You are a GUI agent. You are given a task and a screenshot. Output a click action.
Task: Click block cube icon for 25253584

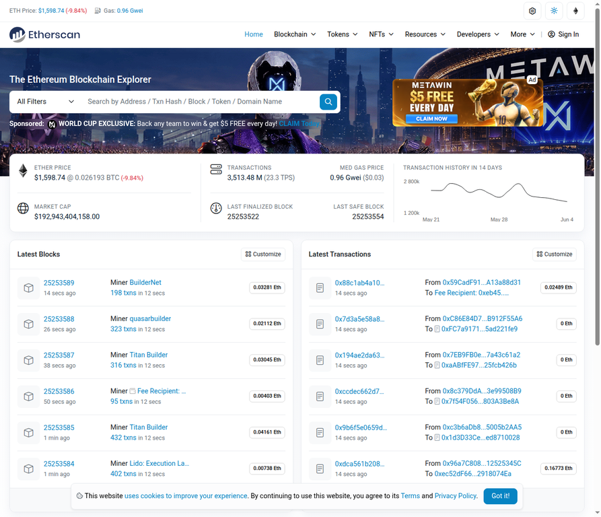click(28, 469)
